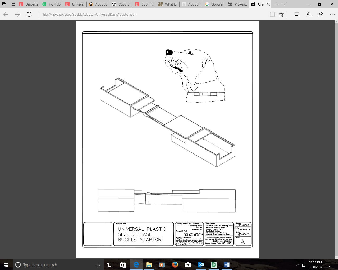Click the Refresh page icon
Viewport: 338px width, 270px height.
point(29,14)
